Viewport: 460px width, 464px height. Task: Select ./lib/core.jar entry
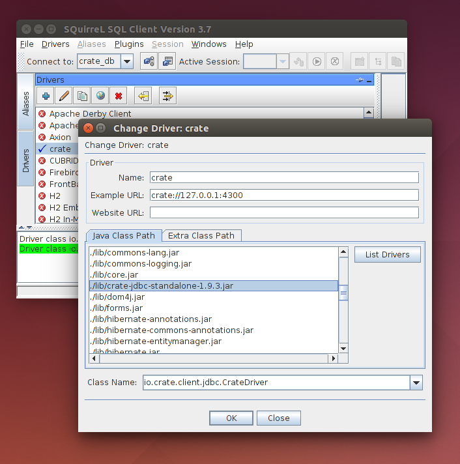click(214, 275)
